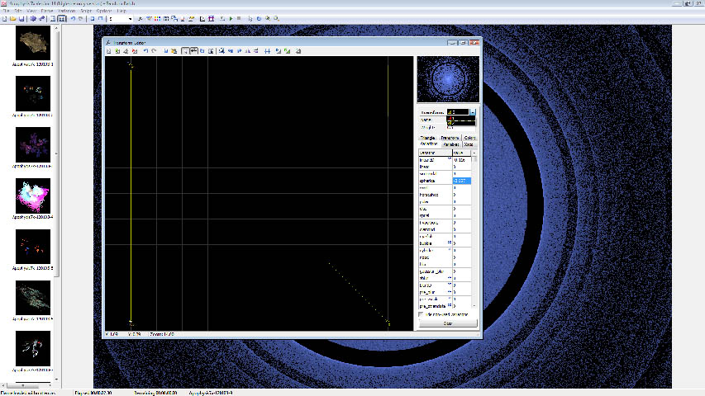Select transform 2 in dropdown list
Viewport: 705px width, 396px height.
click(460, 123)
